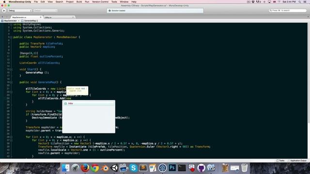Screen dimensions: 310x174
Task: Collapse the for-loop fold at line 36
Action: [11, 137]
